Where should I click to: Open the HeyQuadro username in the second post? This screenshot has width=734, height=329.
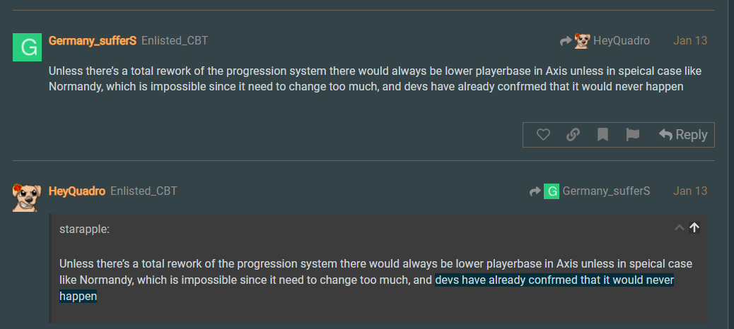tap(77, 191)
